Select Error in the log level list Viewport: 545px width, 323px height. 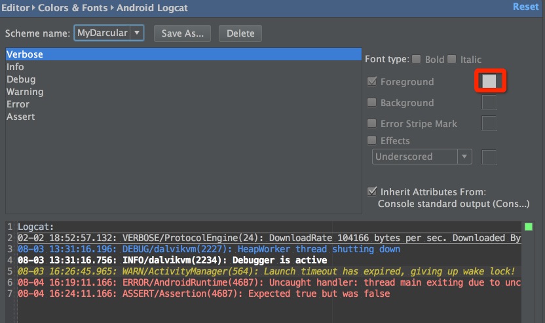coord(18,104)
